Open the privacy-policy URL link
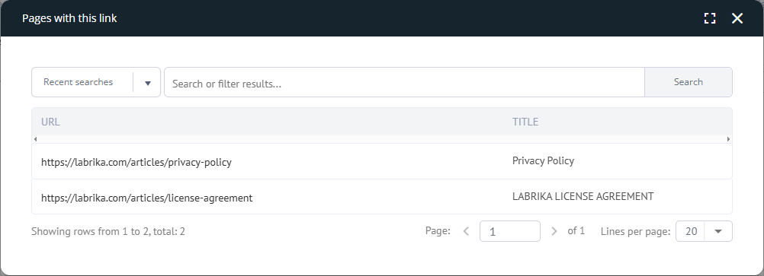 coord(136,162)
